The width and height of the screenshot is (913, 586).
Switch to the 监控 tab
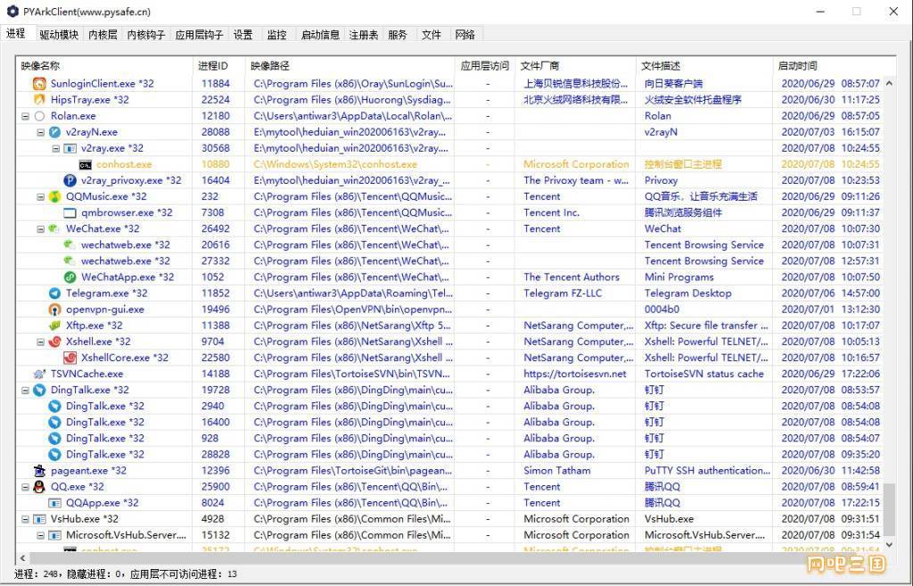tap(276, 35)
